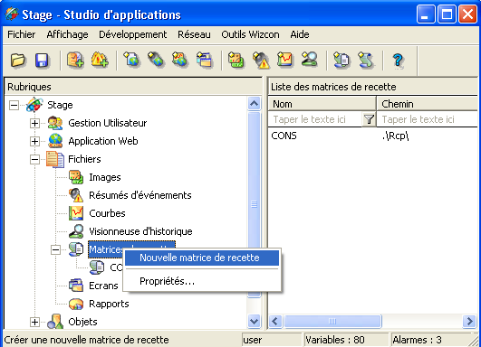Screen dimensions: 481x347
Task: Select Application Web tree node
Action: [103, 141]
